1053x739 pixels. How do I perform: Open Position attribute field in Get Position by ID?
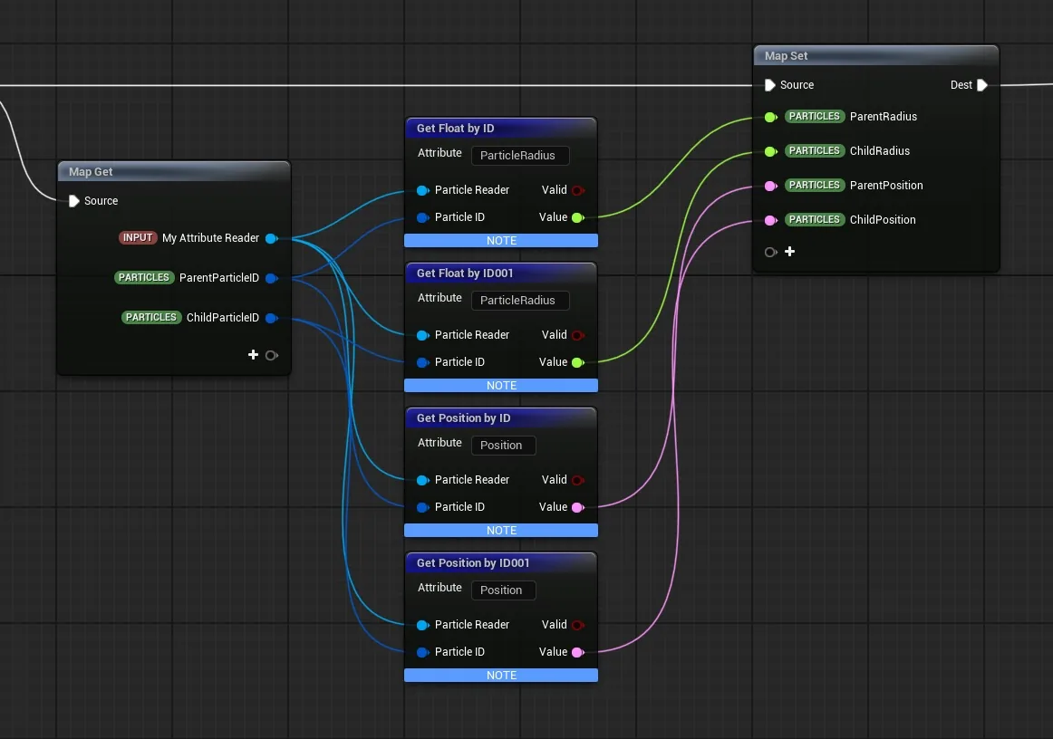point(503,445)
